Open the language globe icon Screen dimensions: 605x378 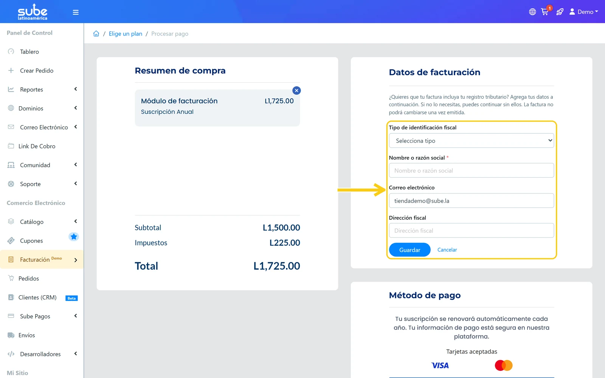(x=532, y=12)
